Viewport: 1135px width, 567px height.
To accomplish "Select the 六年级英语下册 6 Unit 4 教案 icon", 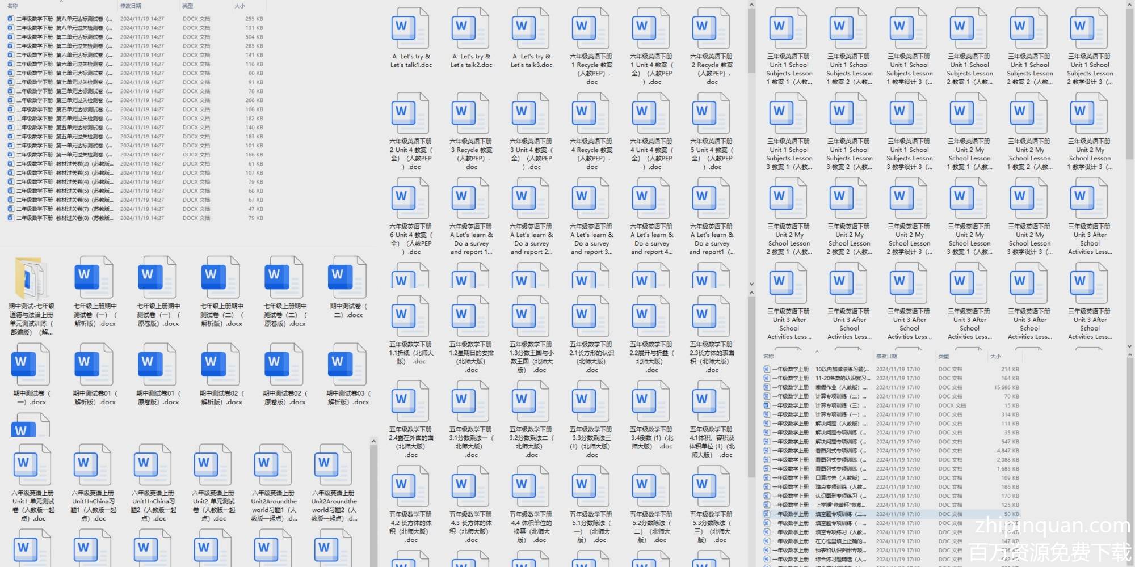I will tap(410, 198).
